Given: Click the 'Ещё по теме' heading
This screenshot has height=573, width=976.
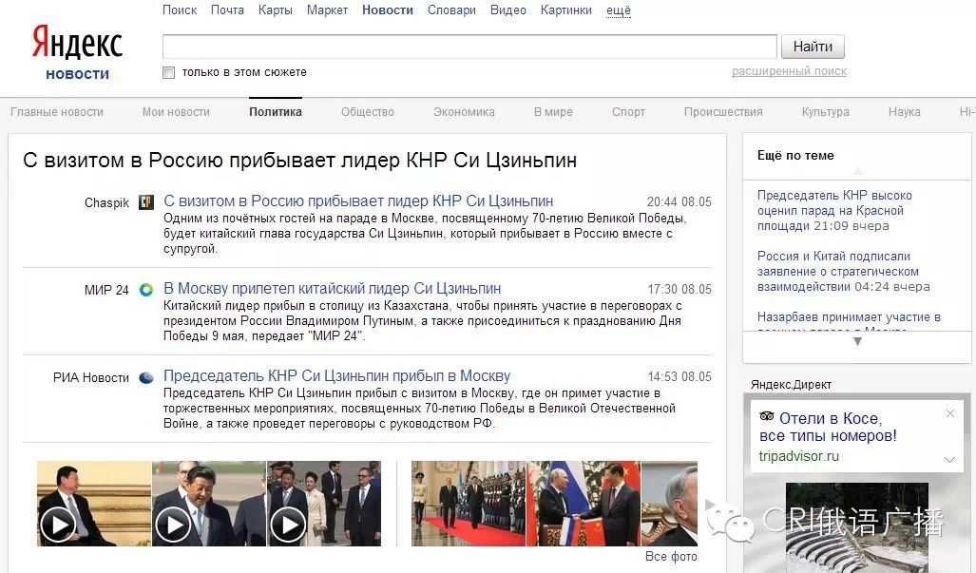Looking at the screenshot, I should pos(795,156).
